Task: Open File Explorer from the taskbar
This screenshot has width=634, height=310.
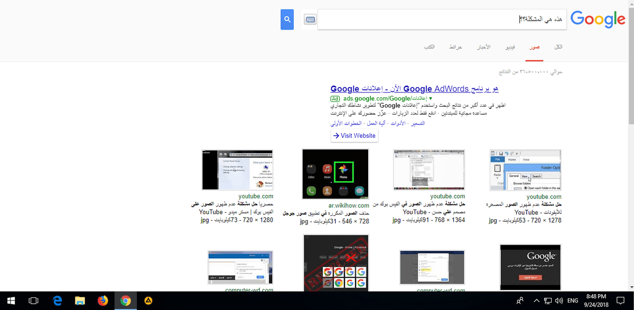Action: click(80, 300)
